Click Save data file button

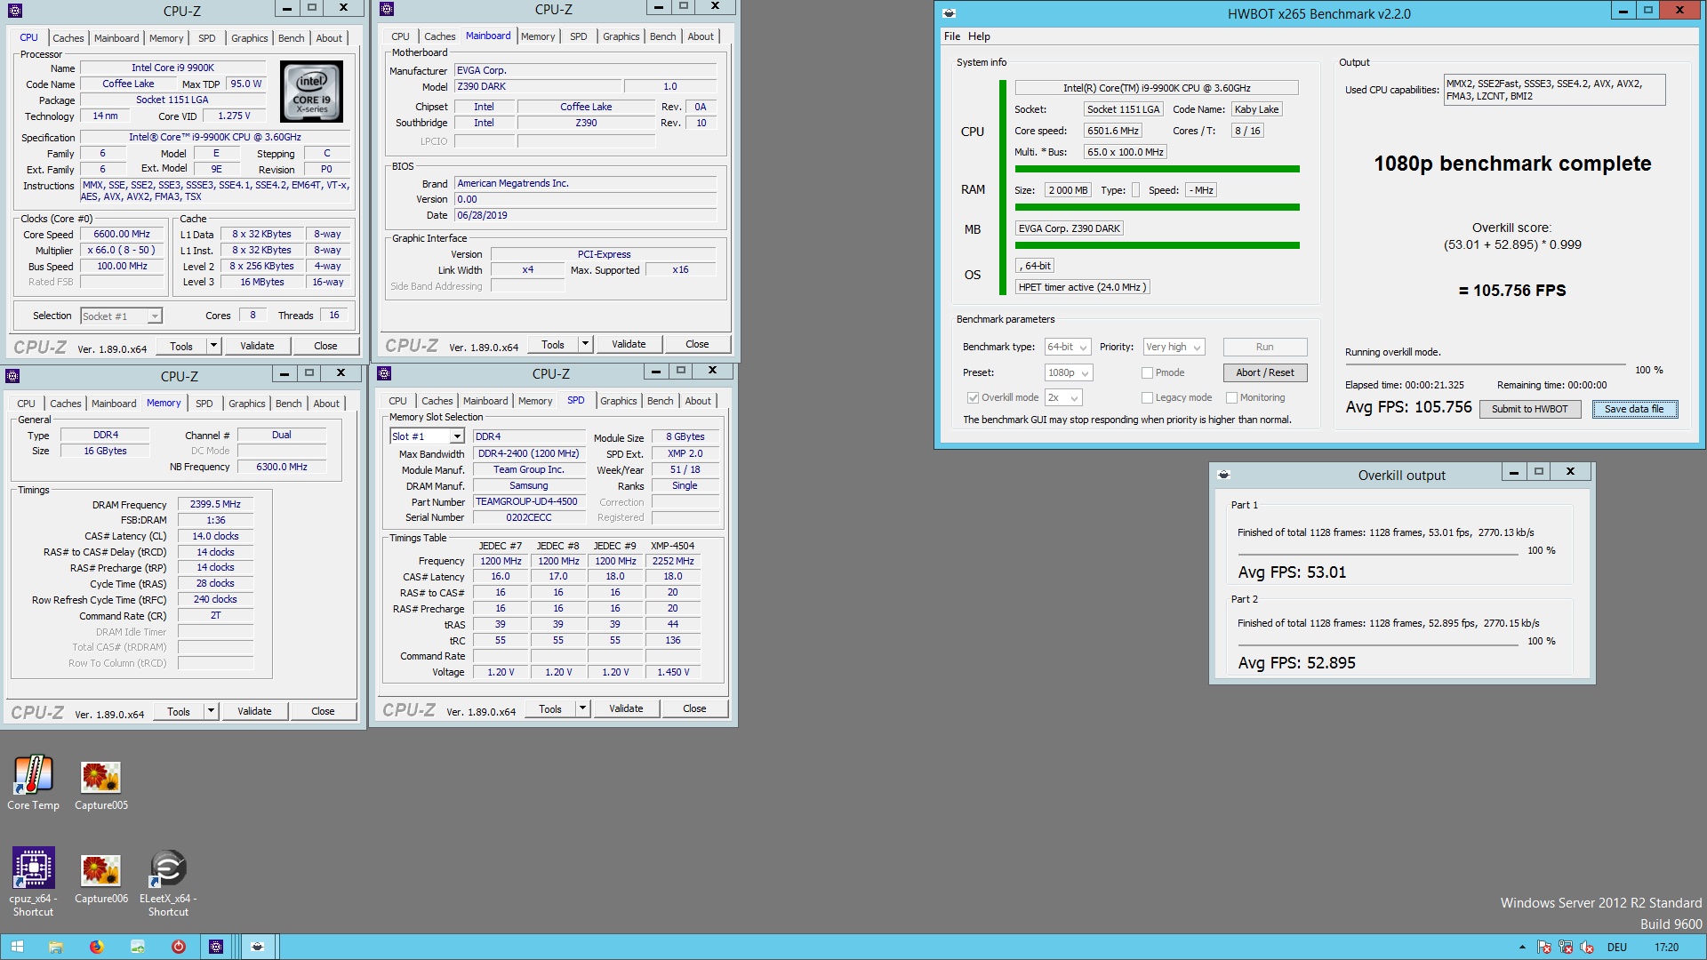1634,409
